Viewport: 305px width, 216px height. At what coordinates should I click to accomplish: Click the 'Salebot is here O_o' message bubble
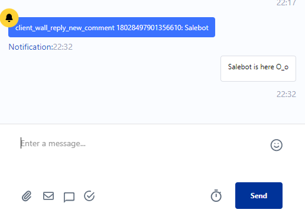pyautogui.click(x=258, y=69)
